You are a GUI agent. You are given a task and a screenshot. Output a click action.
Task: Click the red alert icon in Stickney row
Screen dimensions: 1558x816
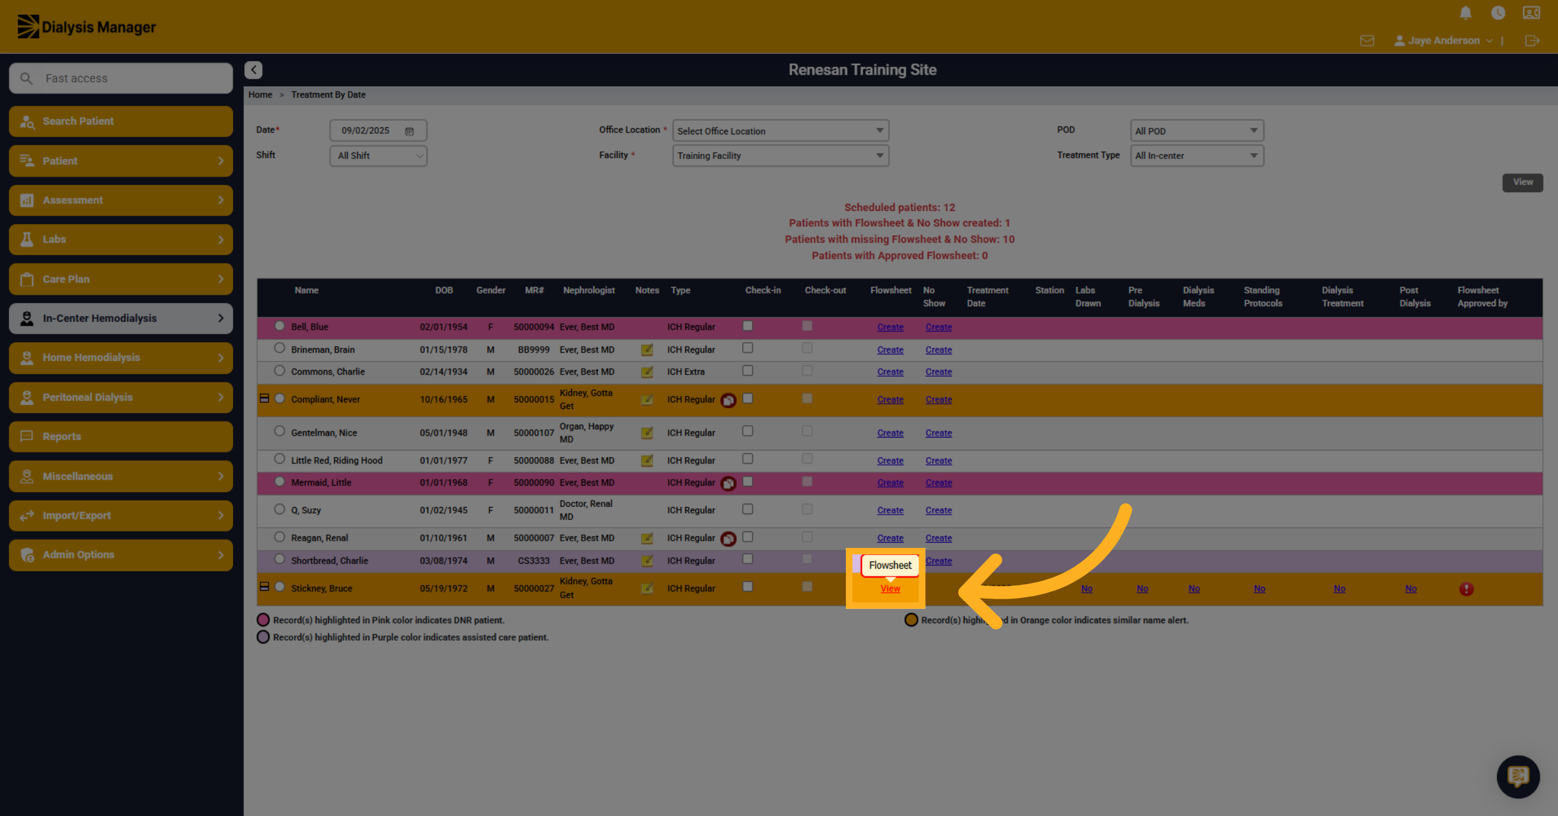(1466, 589)
